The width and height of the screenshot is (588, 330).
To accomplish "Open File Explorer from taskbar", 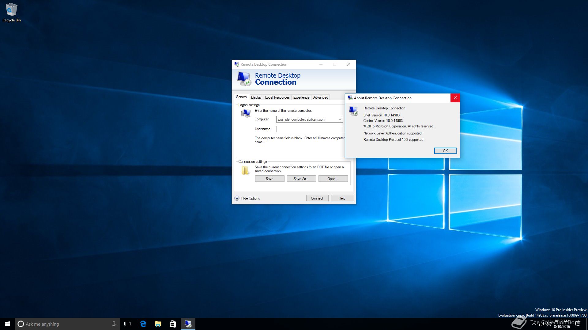I will click(158, 324).
